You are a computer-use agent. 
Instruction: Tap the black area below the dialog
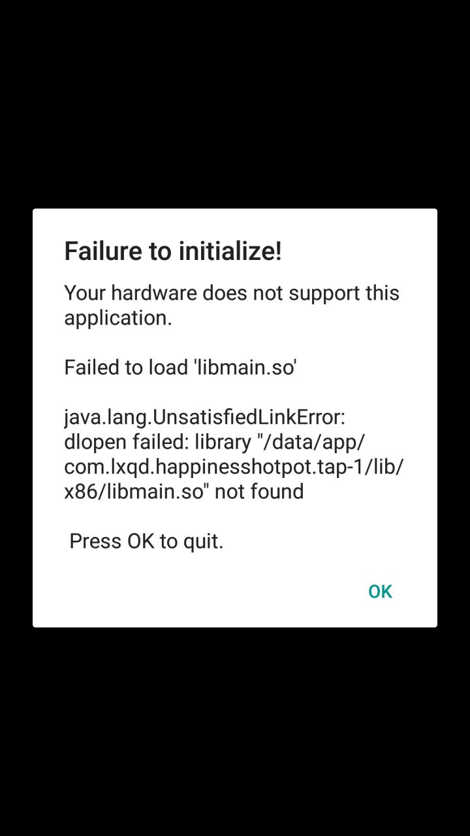pos(235,731)
